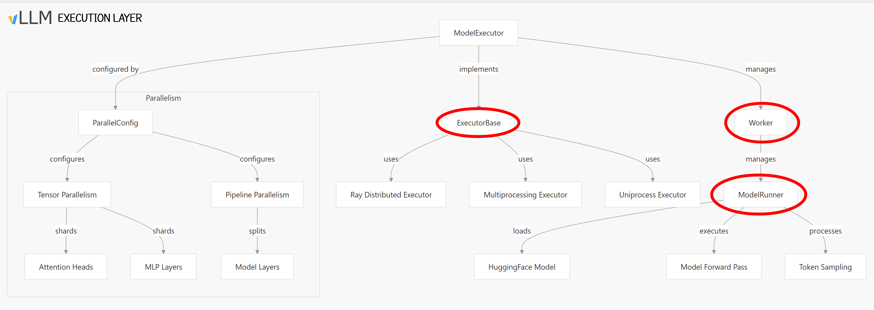Click the Attention Heads box
The height and width of the screenshot is (310, 874).
click(66, 267)
